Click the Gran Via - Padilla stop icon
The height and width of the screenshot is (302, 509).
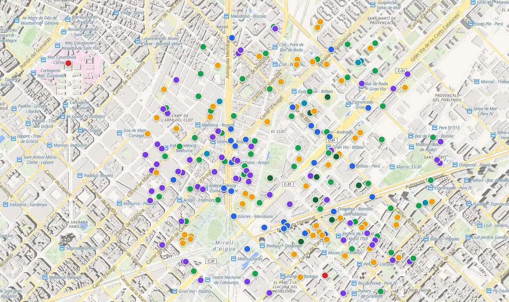(x=174, y=291)
